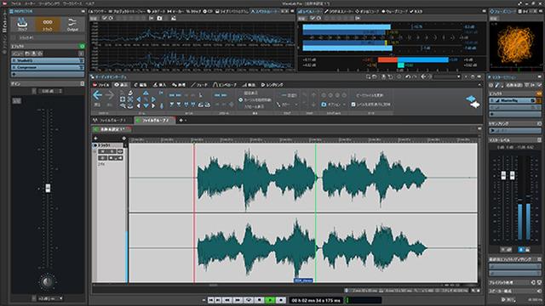Adjust the Inspector gain fader handle
545x306 pixels.
[48, 188]
